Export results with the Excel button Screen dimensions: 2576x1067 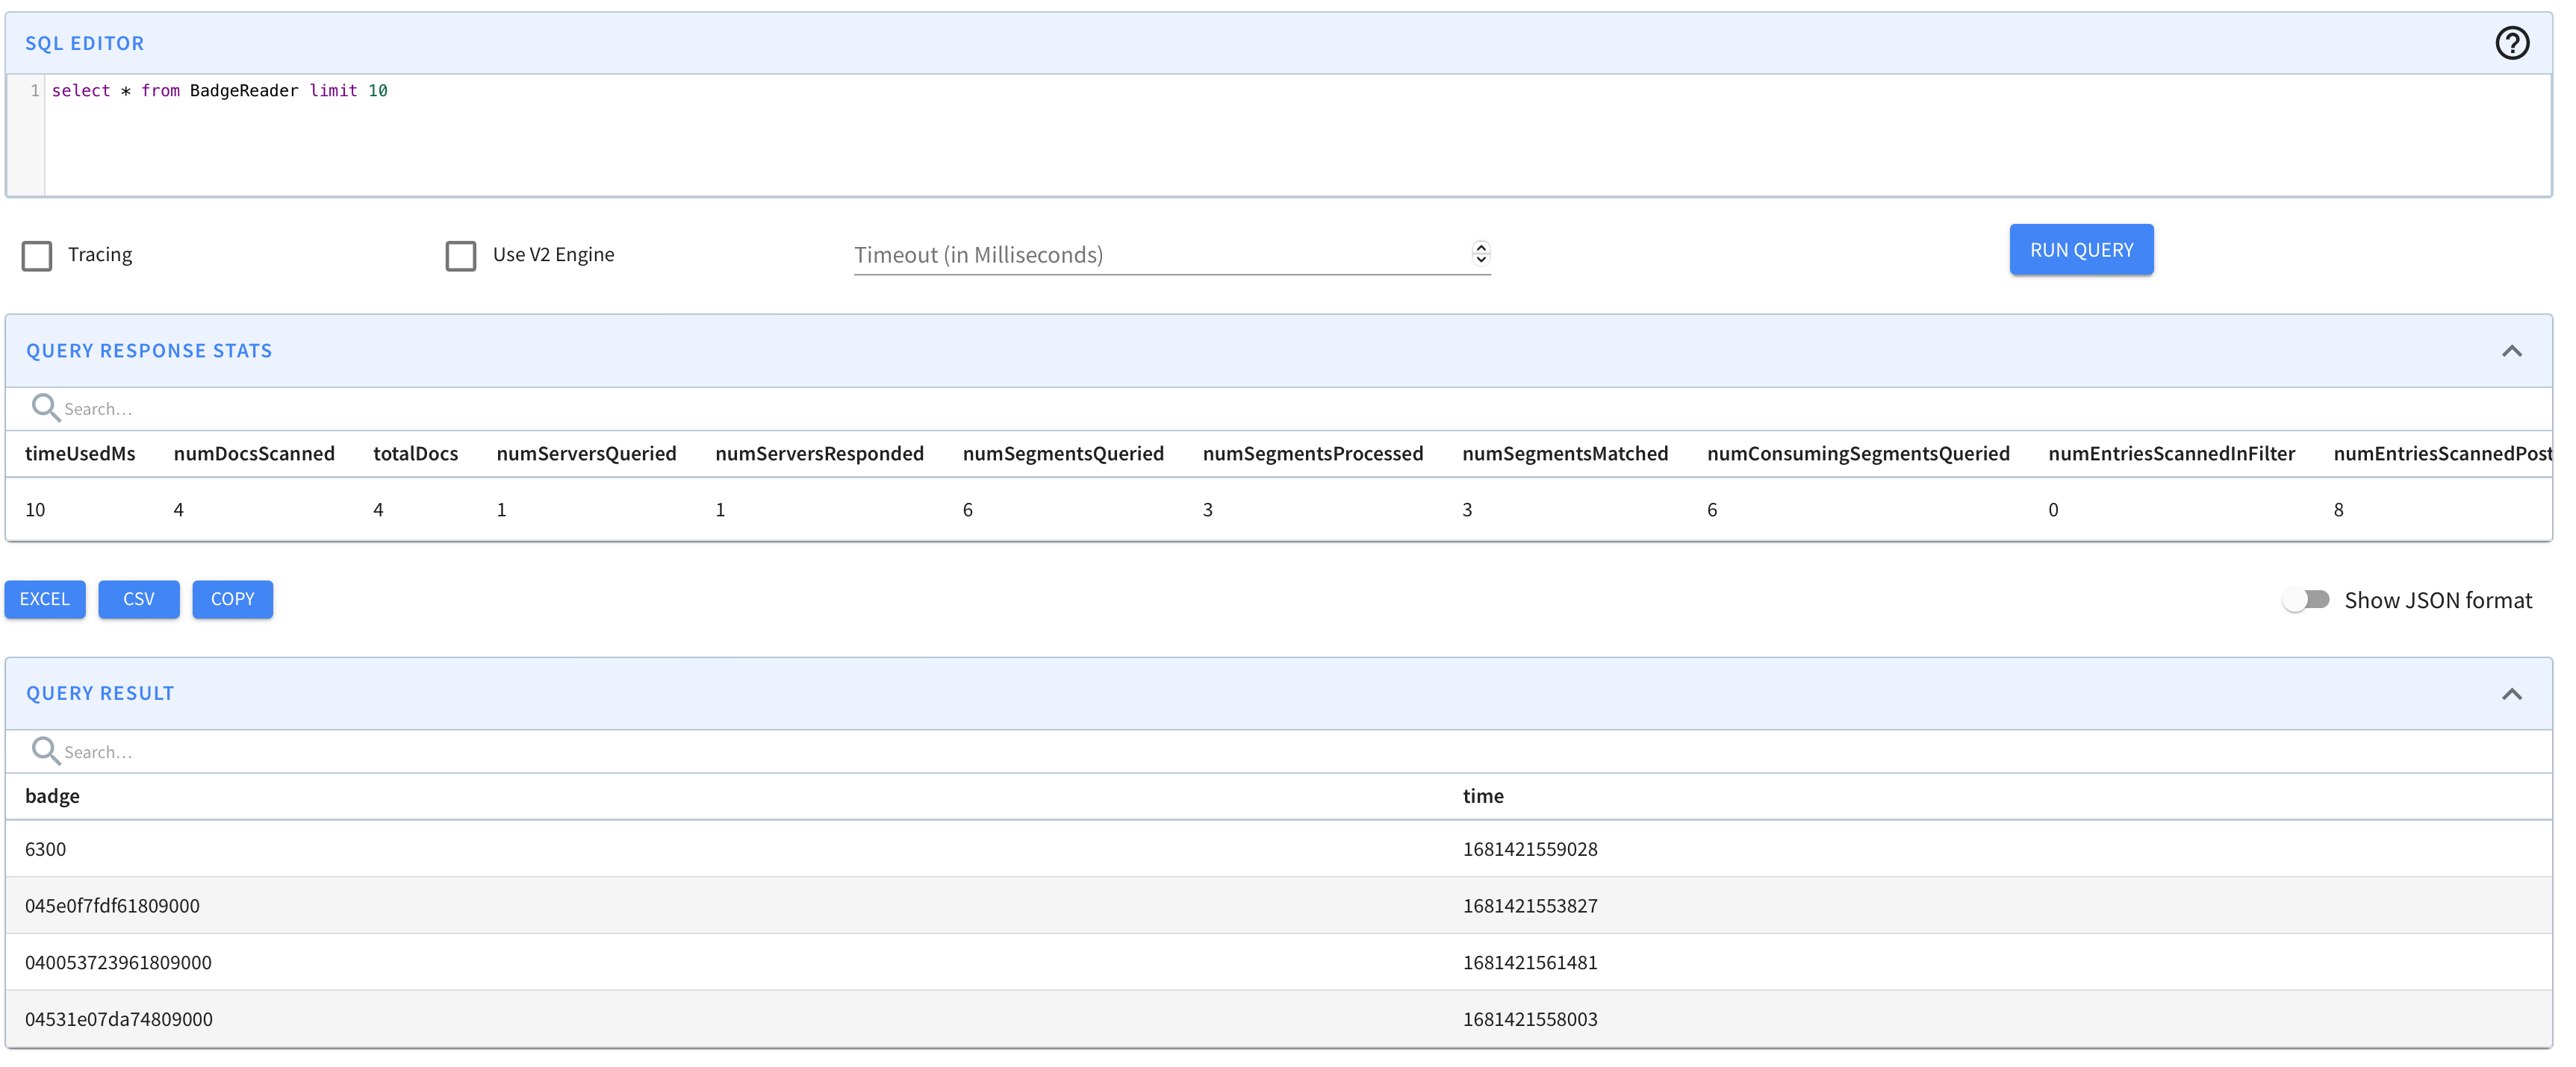(45, 599)
